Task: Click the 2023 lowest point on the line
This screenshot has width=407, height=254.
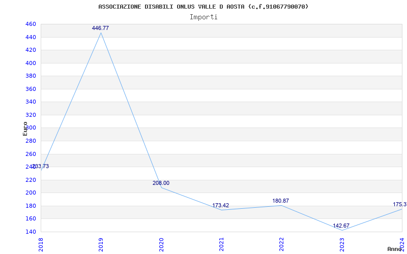Action: click(x=342, y=230)
